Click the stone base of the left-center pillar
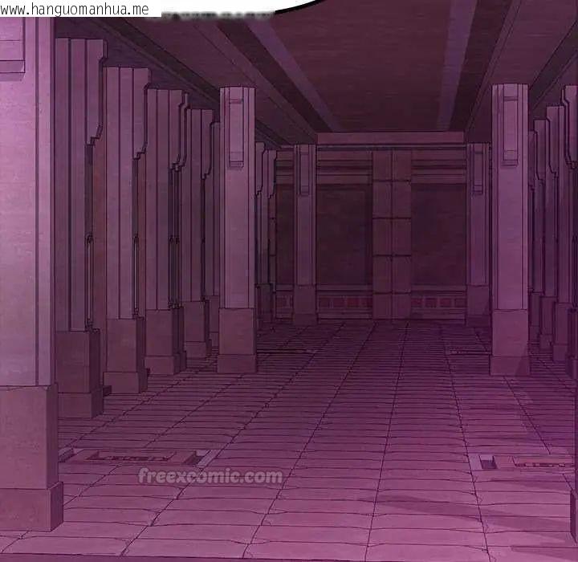 tap(237, 340)
